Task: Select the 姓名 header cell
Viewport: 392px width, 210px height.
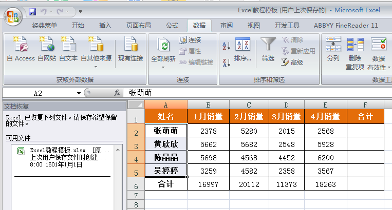Action: tap(166, 116)
